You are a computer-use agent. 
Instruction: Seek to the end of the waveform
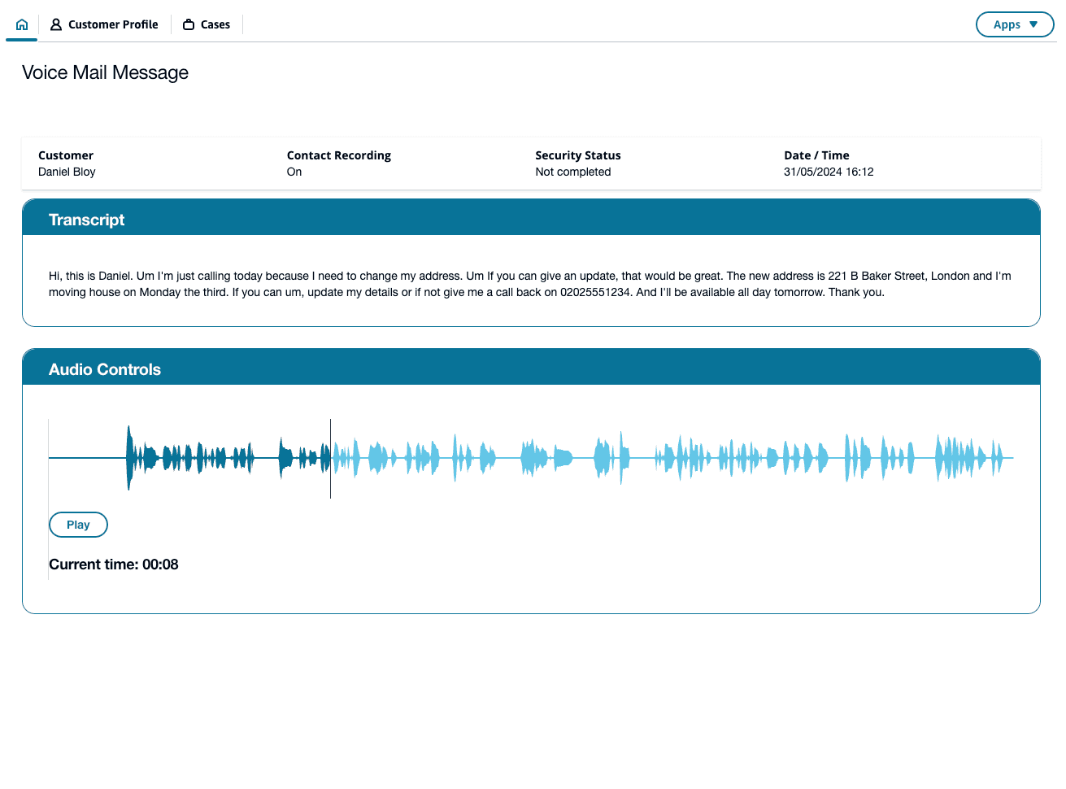pyautogui.click(x=1011, y=458)
